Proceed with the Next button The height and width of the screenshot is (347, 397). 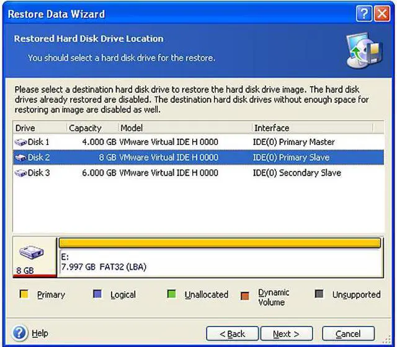click(287, 333)
